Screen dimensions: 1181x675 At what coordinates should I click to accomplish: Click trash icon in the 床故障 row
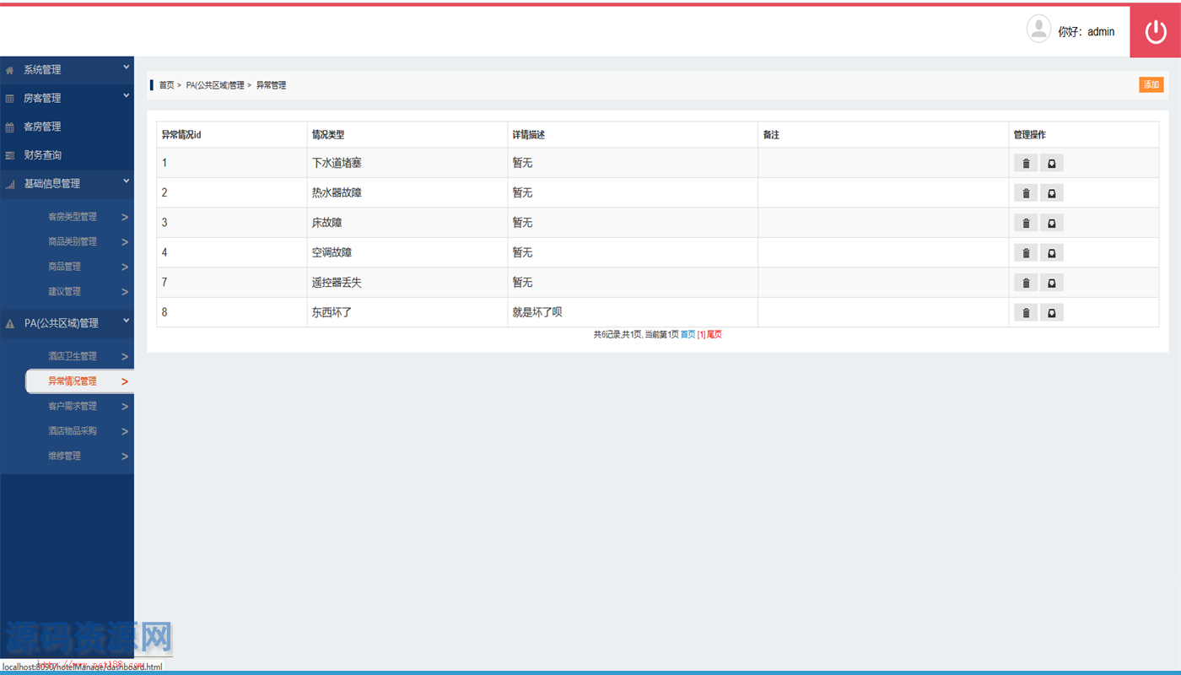tap(1026, 224)
